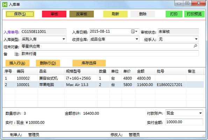Click the 打印 button
This screenshot has width=208, height=140.
coord(174,14)
